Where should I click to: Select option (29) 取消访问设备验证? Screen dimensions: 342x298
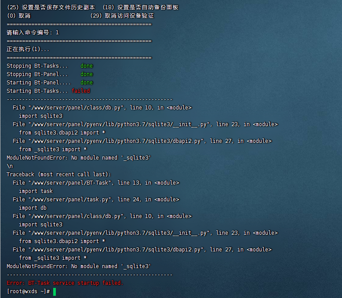click(x=122, y=16)
